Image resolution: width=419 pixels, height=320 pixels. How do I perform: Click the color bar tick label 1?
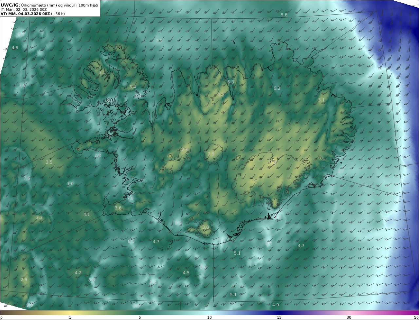tap(70, 317)
